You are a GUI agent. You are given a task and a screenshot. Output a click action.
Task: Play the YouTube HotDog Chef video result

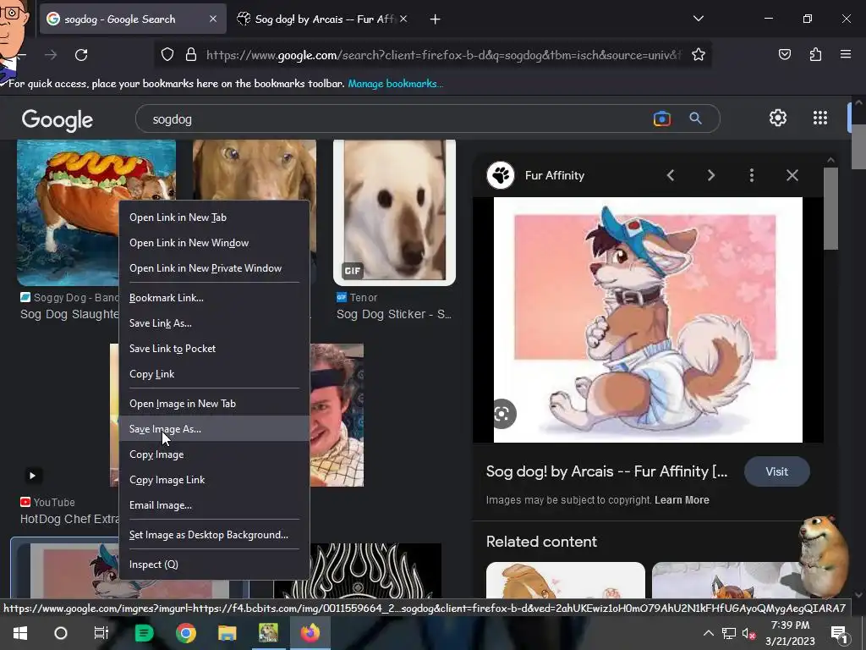tap(32, 476)
